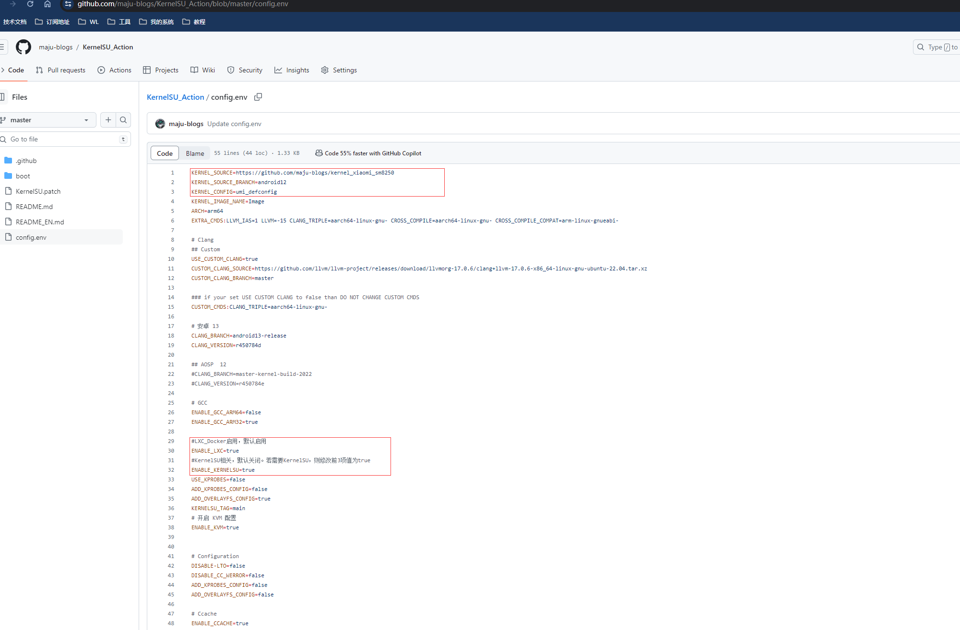Open the Update config.env commit link
This screenshot has width=960, height=630.
point(234,124)
